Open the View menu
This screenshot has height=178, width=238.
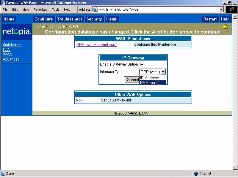click(26, 9)
